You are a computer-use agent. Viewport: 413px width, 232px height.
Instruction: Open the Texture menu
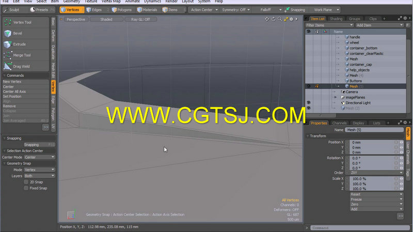tap(91, 2)
